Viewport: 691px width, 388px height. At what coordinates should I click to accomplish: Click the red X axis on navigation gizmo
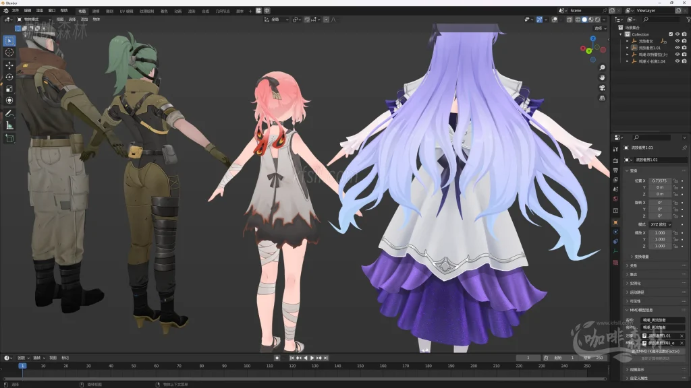click(583, 48)
